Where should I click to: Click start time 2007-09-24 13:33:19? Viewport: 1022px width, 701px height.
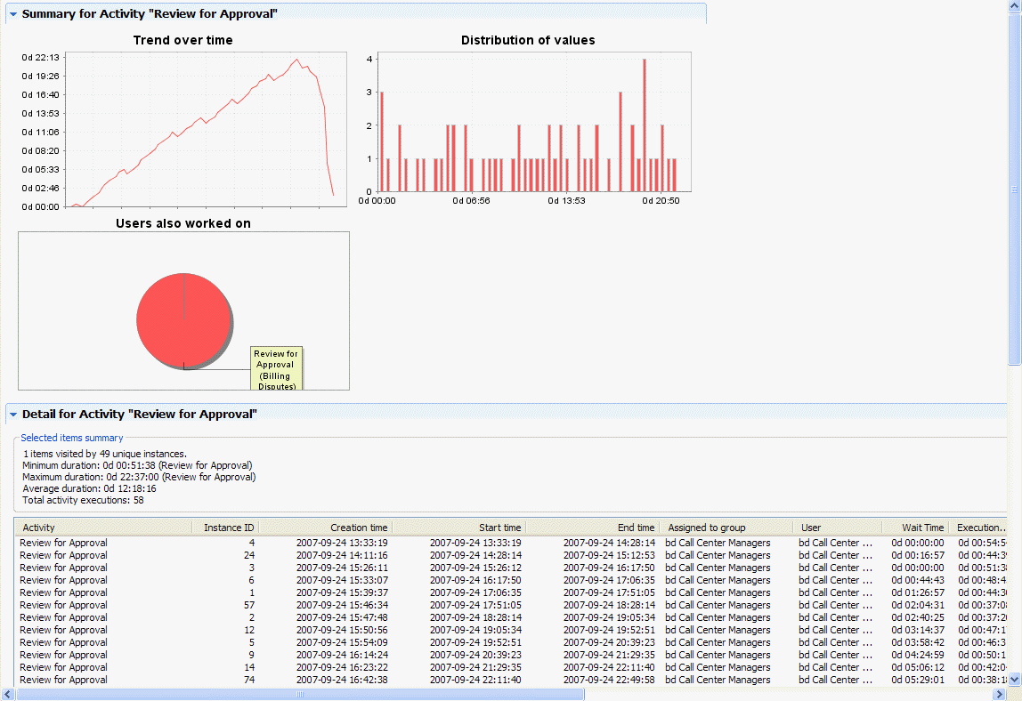(x=475, y=543)
